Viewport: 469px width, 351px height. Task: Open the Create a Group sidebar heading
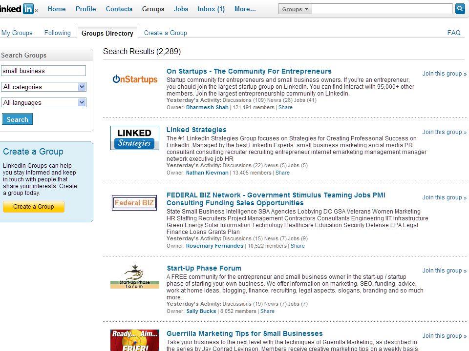pos(33,152)
